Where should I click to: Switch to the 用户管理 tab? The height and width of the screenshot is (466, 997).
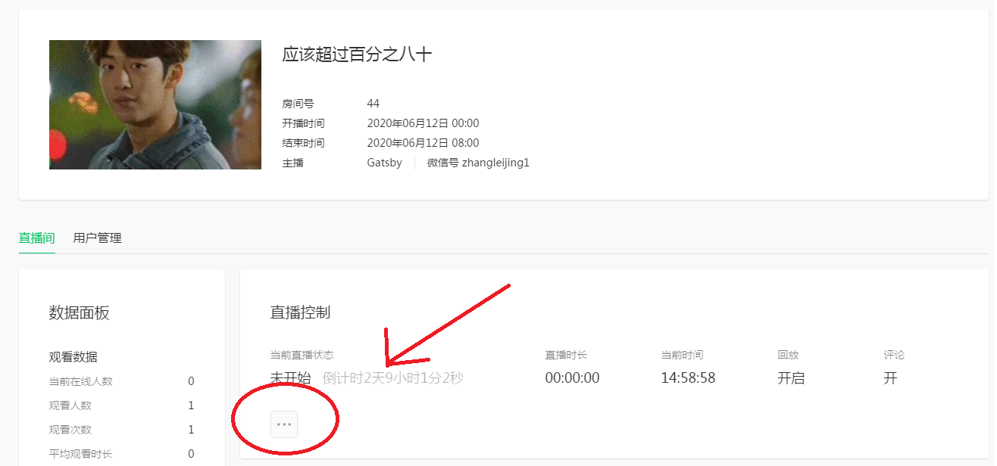97,238
